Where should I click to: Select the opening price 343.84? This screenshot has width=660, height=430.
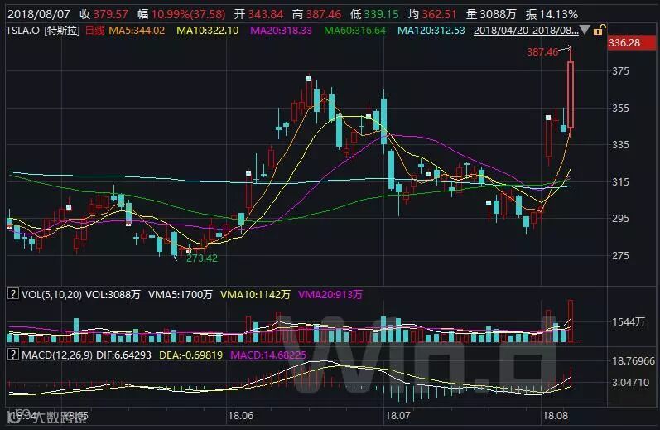[x=265, y=14]
